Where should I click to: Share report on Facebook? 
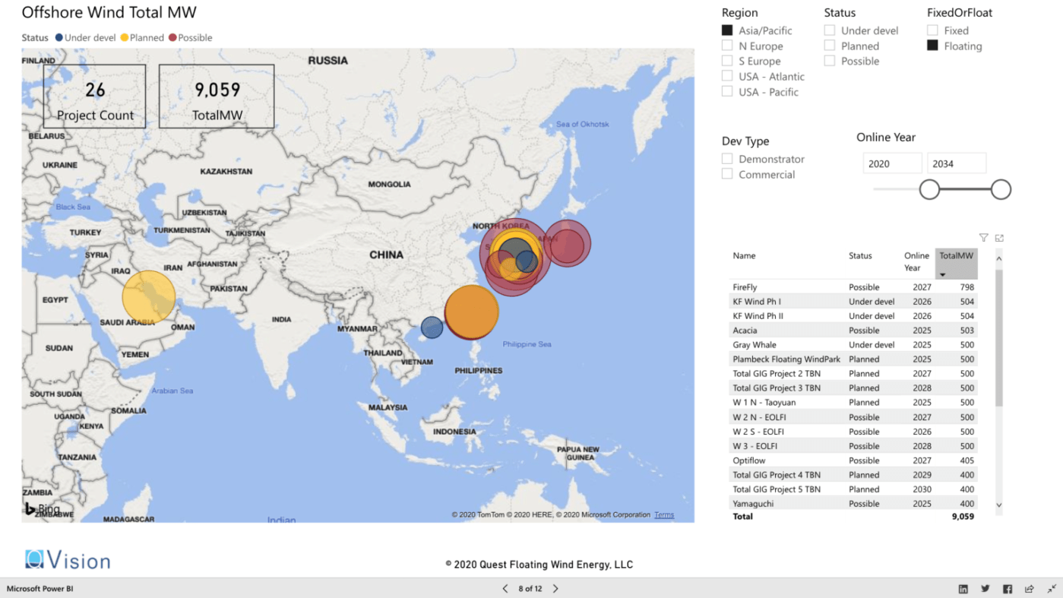pos(1007,589)
